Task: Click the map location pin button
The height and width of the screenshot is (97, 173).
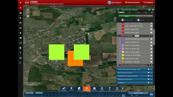Action: (28, 16)
